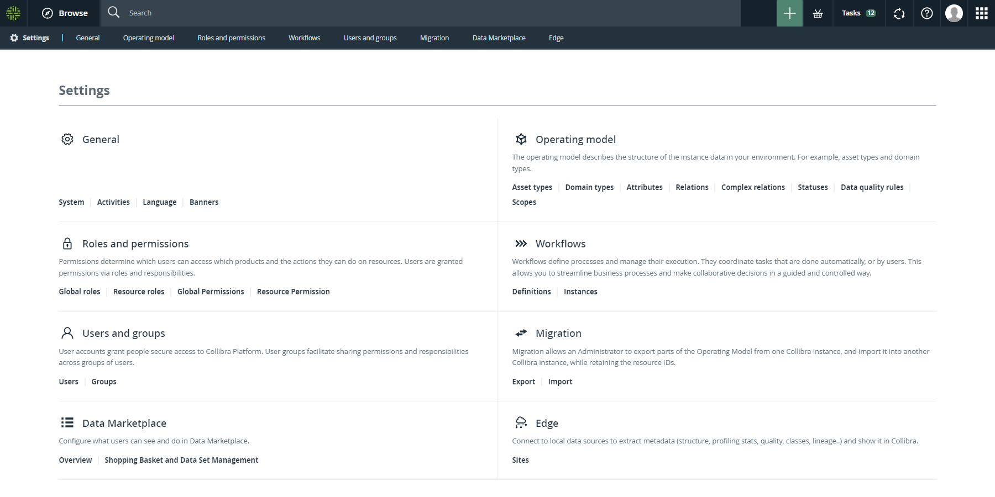Click the green plus create button
Image resolution: width=995 pixels, height=497 pixels.
tap(789, 13)
